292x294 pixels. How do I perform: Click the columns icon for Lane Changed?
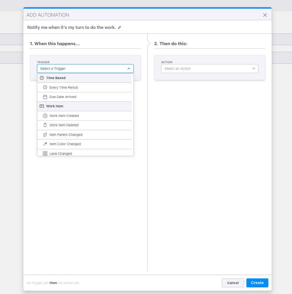click(x=45, y=153)
